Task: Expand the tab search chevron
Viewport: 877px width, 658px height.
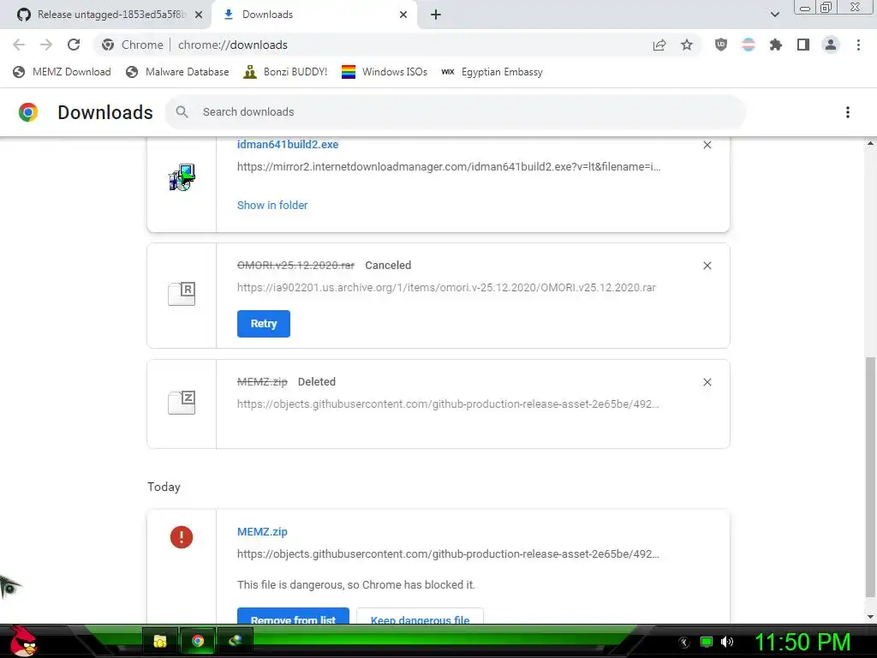Action: (x=774, y=15)
